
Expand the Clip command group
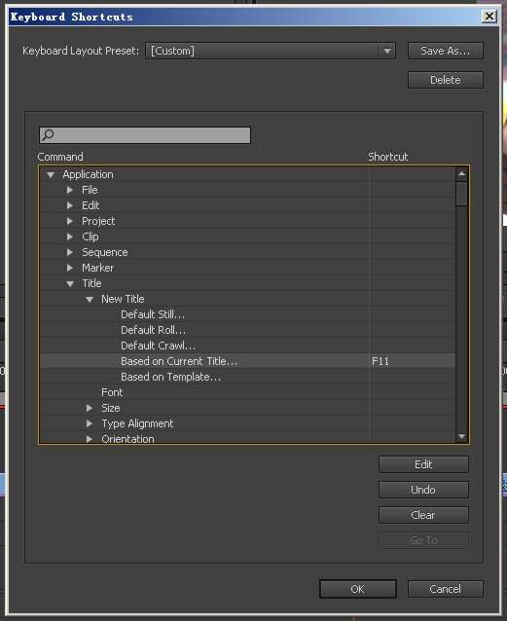tap(70, 237)
